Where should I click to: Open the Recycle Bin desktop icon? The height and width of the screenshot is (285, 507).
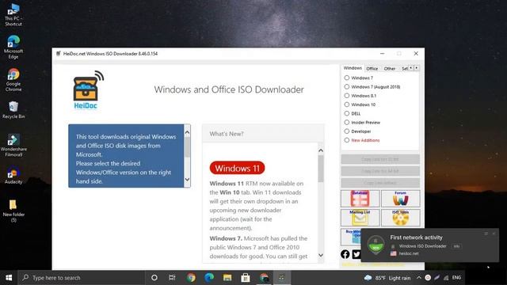13,110
